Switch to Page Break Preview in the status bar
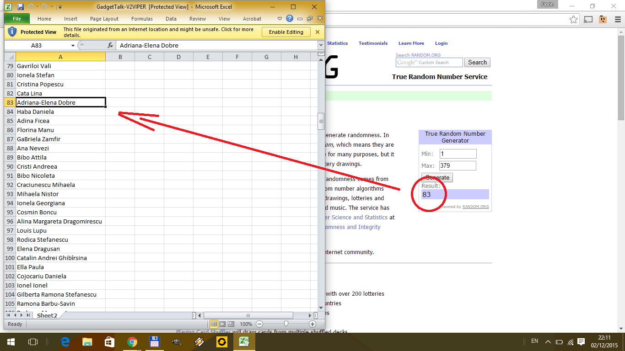 coord(231,324)
